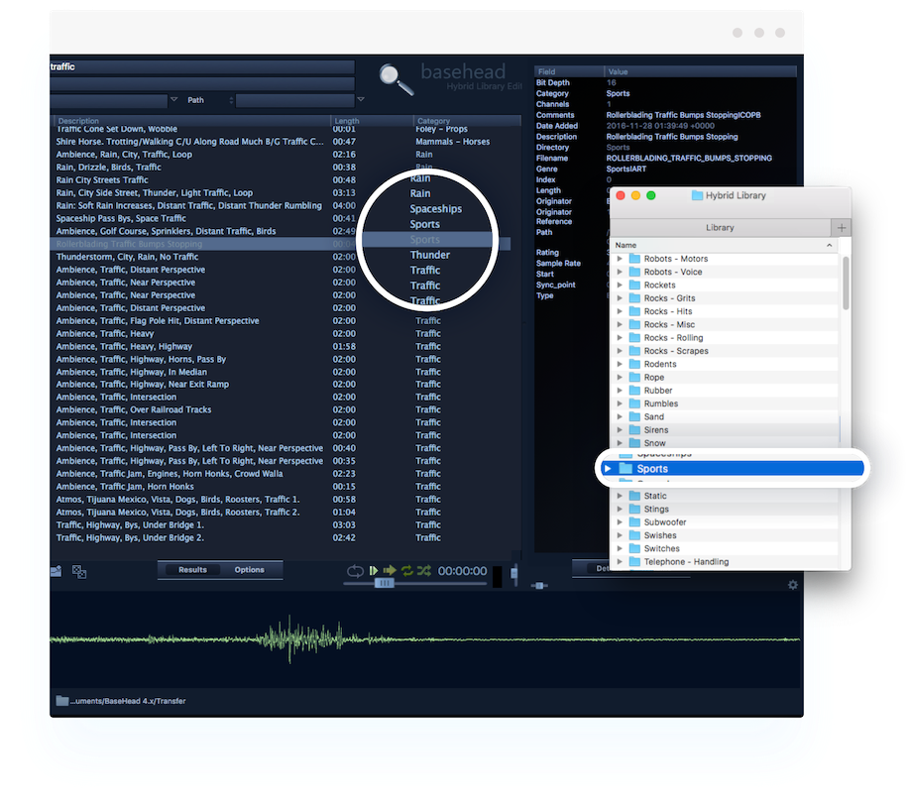Click the Field column header
This screenshot has height=807, width=908.
[x=569, y=71]
